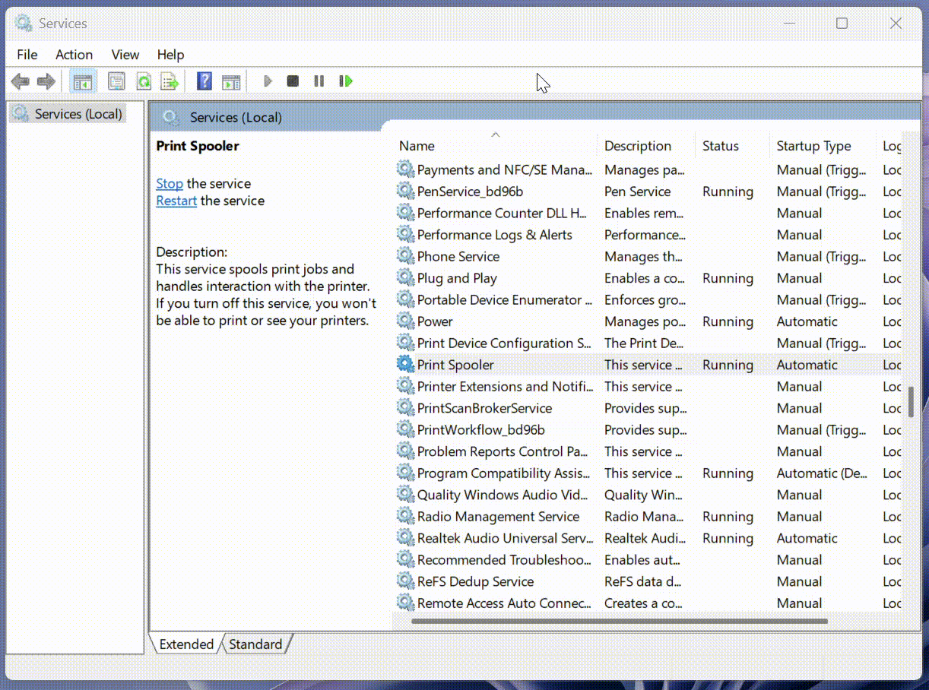
Task: Click 'Automatic (De...' startup type cell
Action: click(x=822, y=473)
